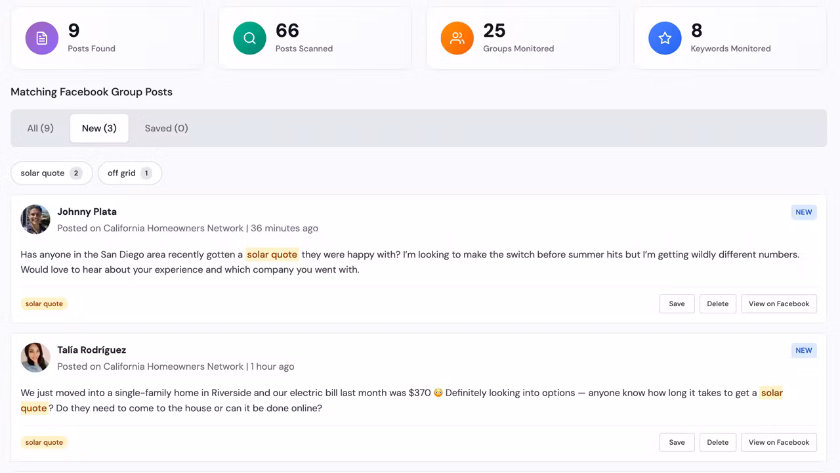Open the Saved (0) tab

coord(166,128)
